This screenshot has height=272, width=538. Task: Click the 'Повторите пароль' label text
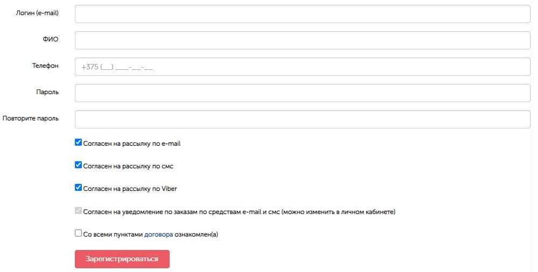(x=31, y=119)
